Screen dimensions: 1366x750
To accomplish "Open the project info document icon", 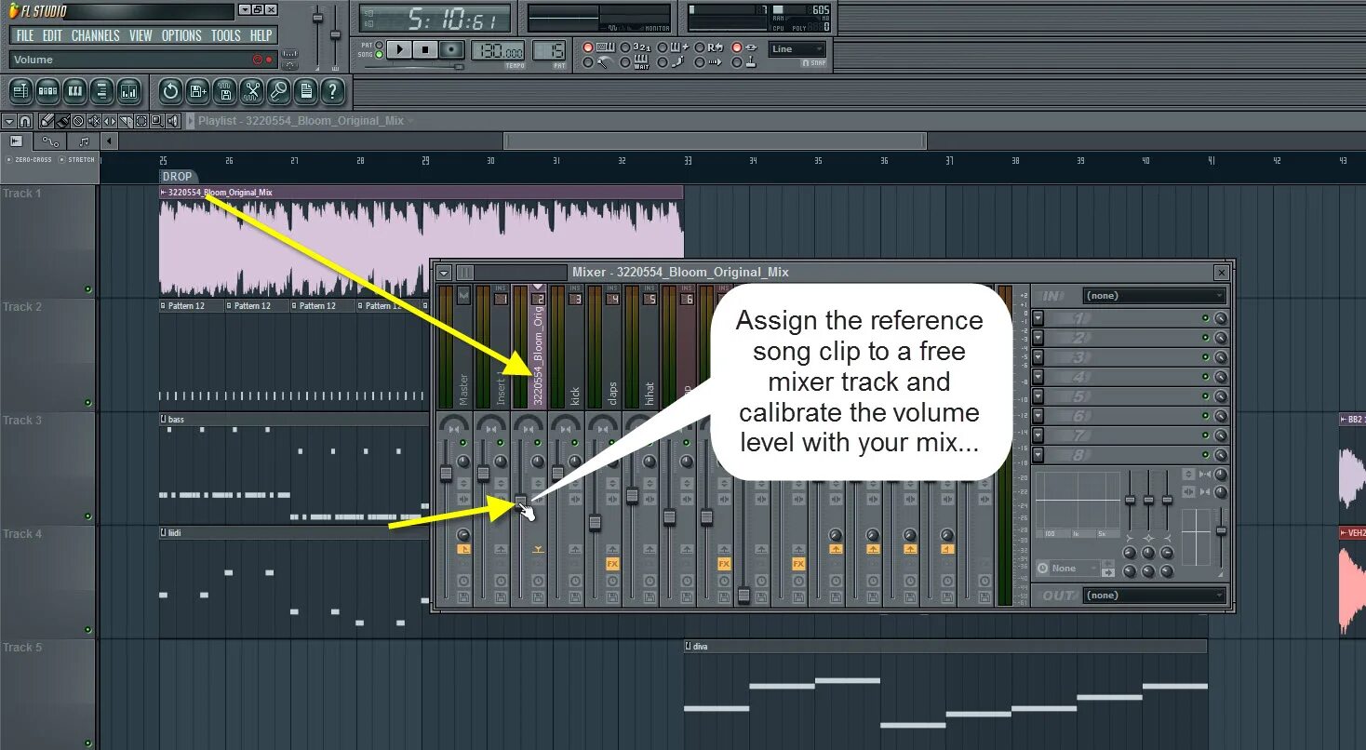I will pyautogui.click(x=305, y=91).
